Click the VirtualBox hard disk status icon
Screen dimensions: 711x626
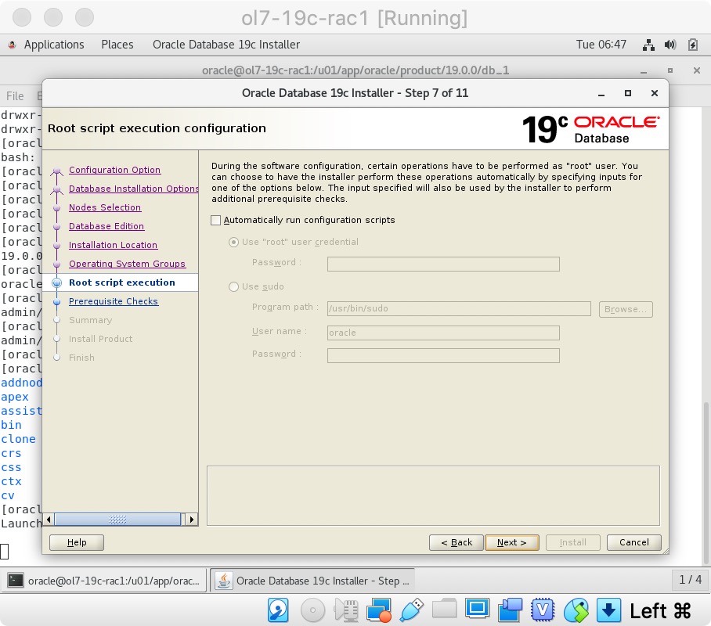coord(278,610)
